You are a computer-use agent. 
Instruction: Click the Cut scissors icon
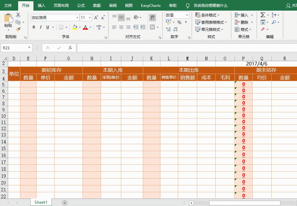18,15
